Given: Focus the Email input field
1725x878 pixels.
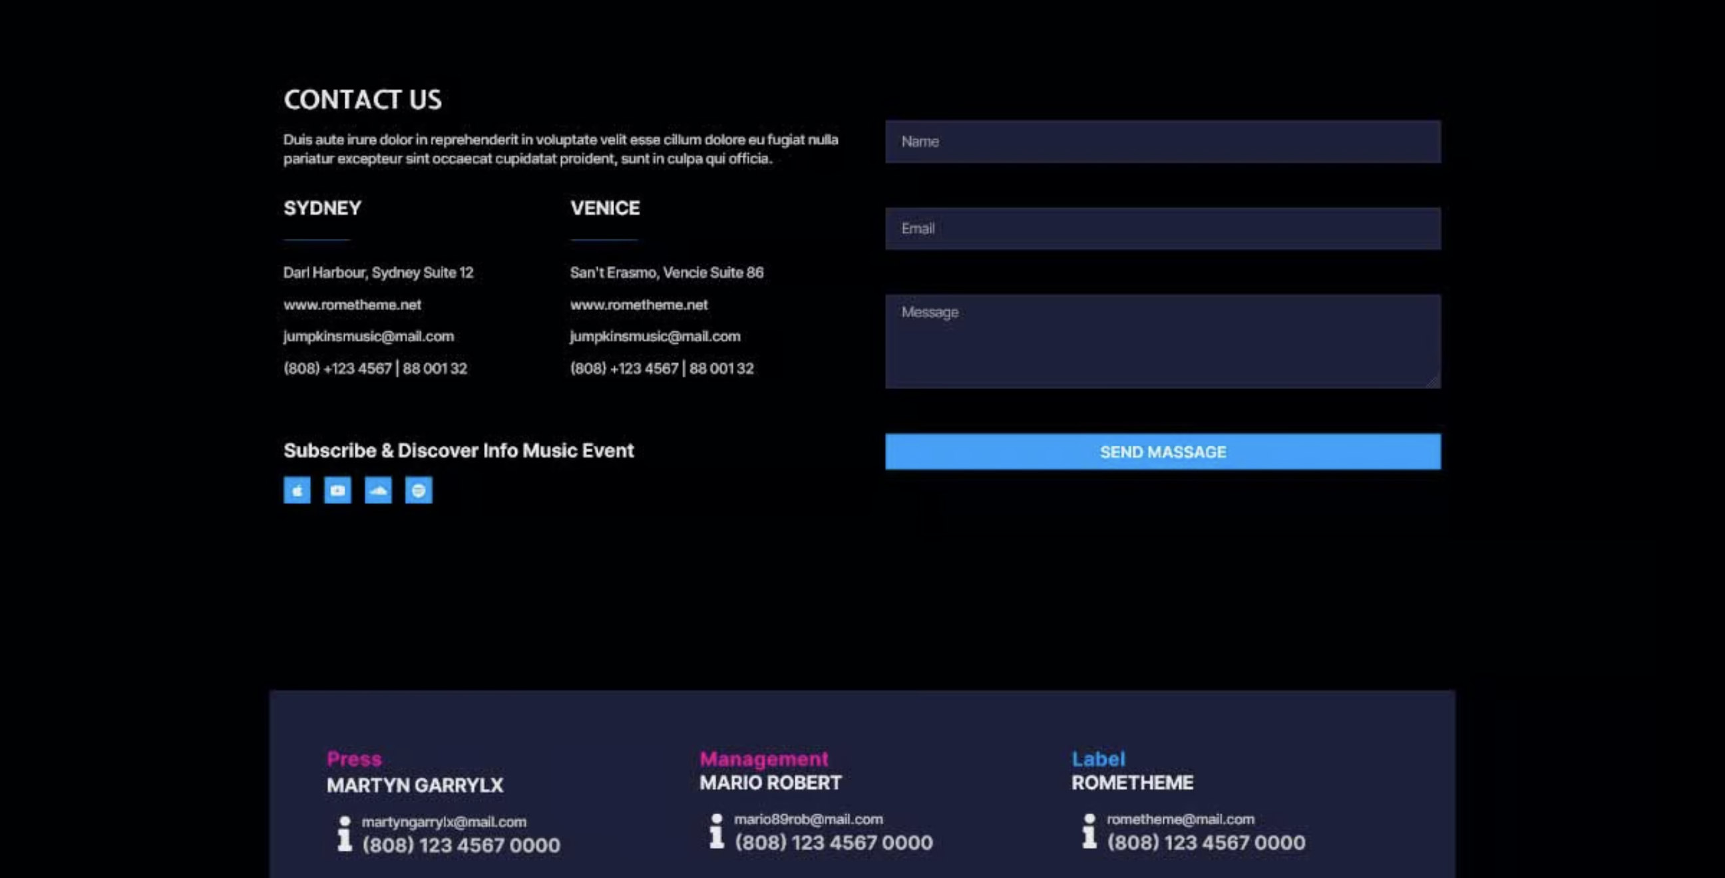Looking at the screenshot, I should 1163,229.
